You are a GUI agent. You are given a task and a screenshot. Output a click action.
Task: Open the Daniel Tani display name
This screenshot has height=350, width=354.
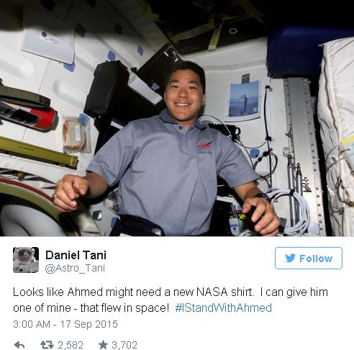[x=76, y=255]
